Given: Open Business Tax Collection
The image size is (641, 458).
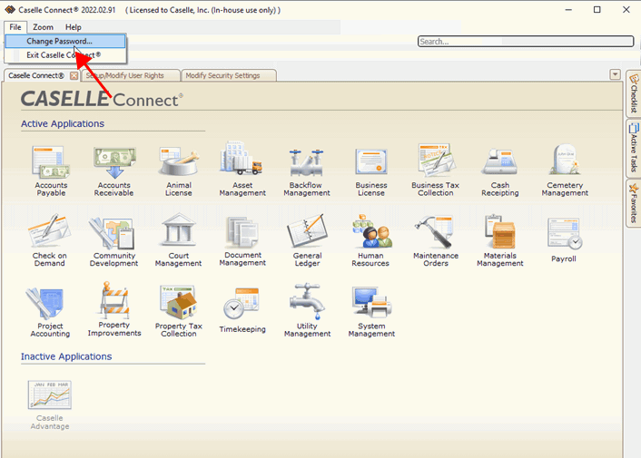Looking at the screenshot, I should click(x=436, y=170).
